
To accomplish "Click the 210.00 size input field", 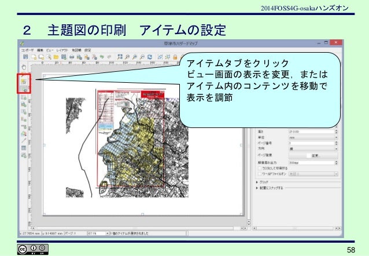I will tap(312, 132).
